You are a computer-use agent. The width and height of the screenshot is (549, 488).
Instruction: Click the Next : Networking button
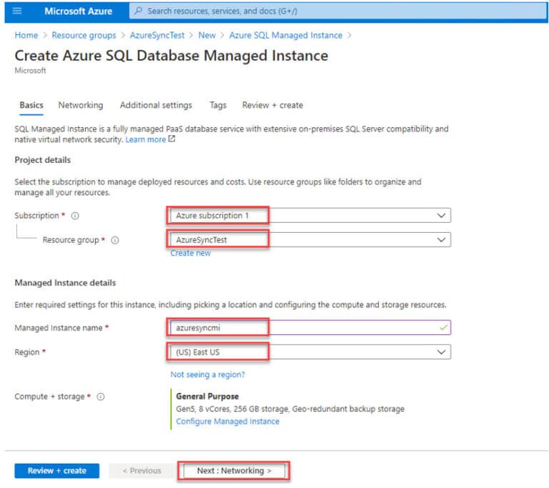click(234, 471)
